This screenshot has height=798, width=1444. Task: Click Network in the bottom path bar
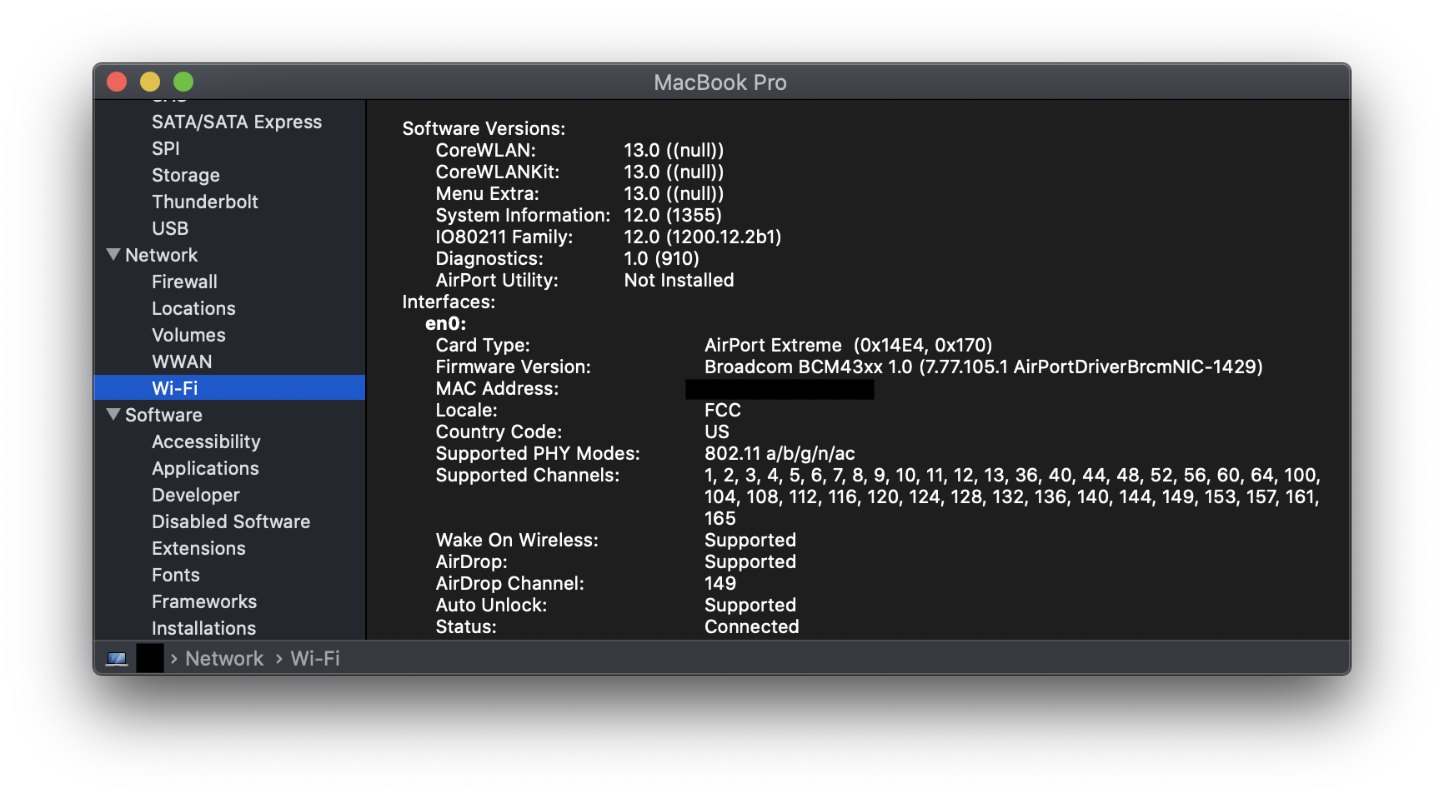[x=224, y=659]
